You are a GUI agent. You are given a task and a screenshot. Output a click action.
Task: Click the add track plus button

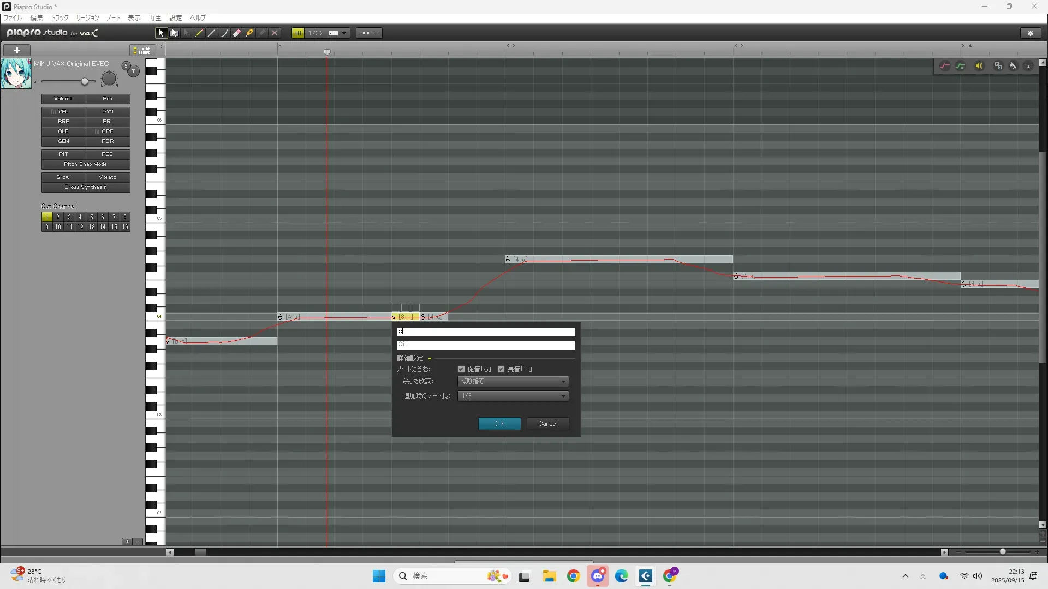pyautogui.click(x=17, y=50)
